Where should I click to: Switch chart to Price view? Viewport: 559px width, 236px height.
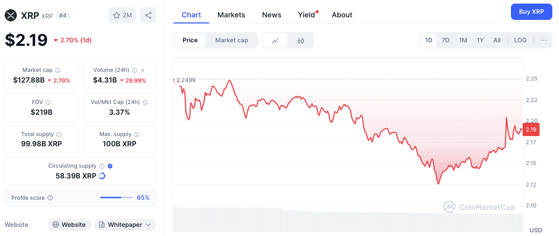190,40
